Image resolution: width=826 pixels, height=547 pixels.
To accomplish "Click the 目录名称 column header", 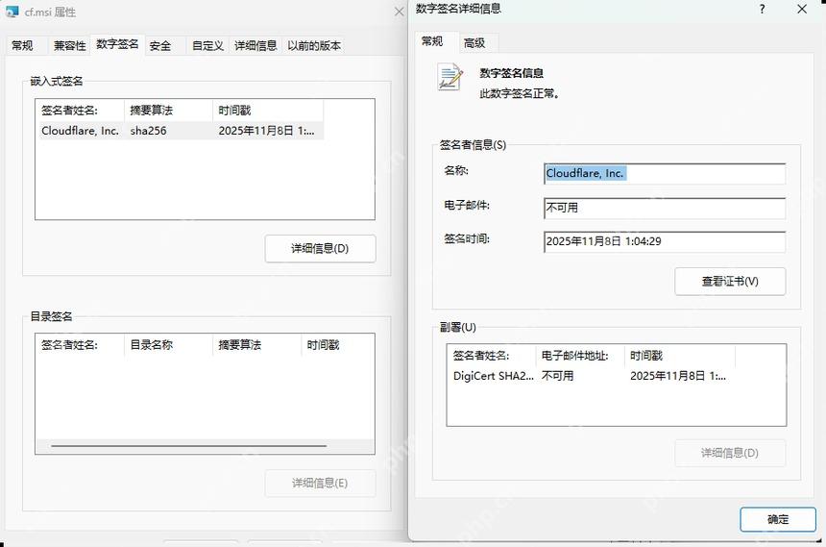I will [x=169, y=345].
